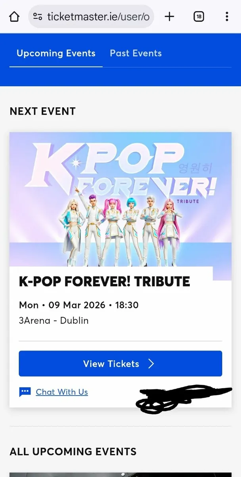241x477 pixels.
Task: Open a new browser tab with the plus icon
Action: click(169, 17)
